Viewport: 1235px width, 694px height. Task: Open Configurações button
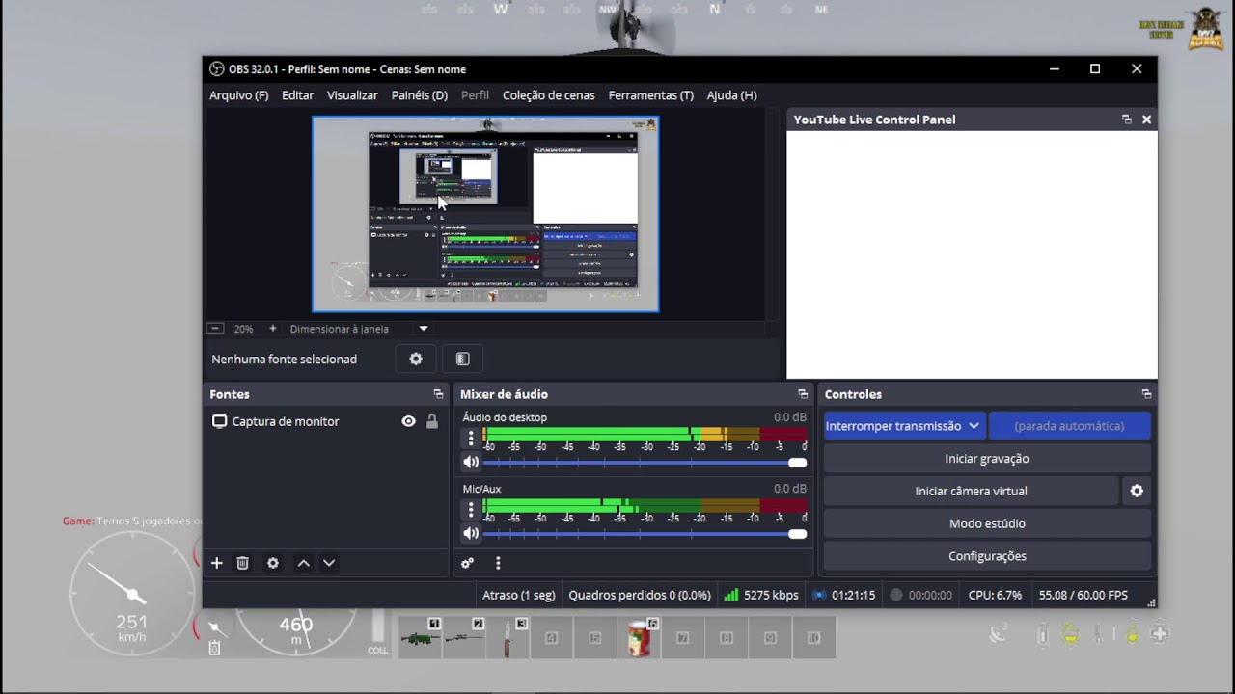987,556
